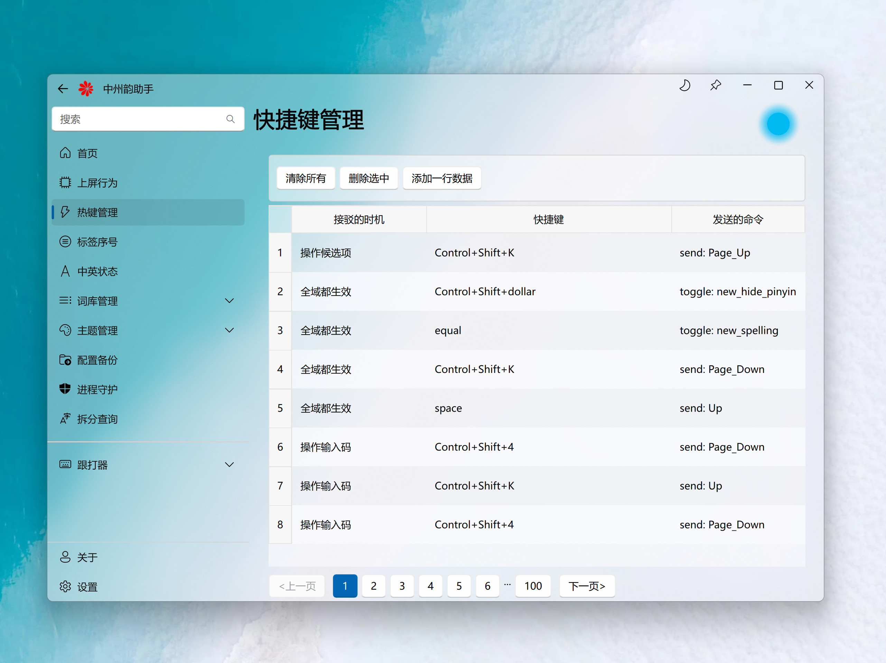Open 标签序号 in the sidebar
Screen dimensions: 886x663
97,242
